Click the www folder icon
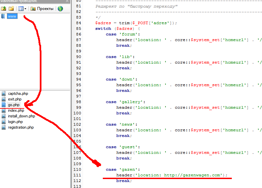The image size is (262, 188). click(3, 16)
